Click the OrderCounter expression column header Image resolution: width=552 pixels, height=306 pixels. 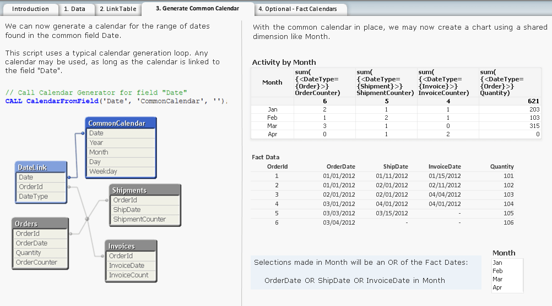[x=324, y=82]
